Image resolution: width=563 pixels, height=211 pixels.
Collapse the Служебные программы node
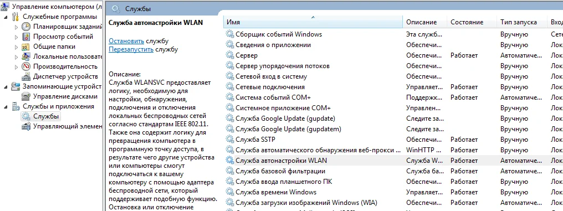6,17
